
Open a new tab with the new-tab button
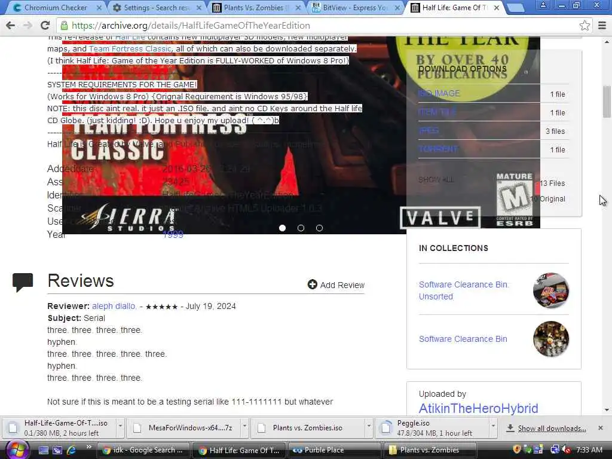point(516,7)
